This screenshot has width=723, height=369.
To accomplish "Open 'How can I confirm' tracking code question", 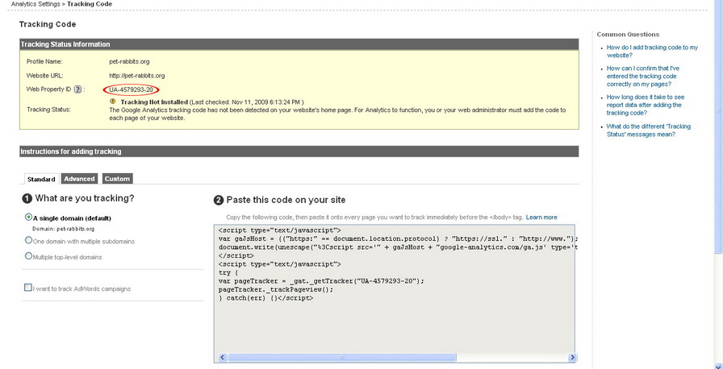I will [642, 77].
